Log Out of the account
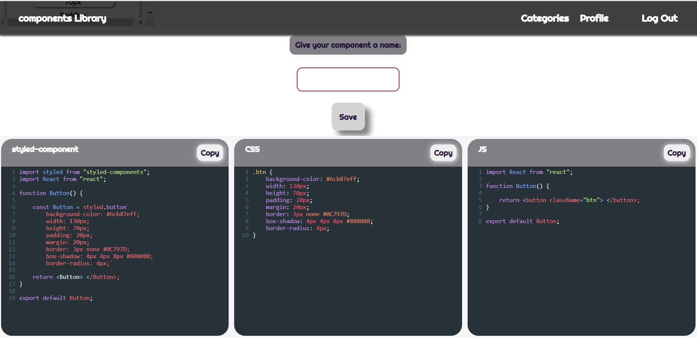 click(x=659, y=18)
